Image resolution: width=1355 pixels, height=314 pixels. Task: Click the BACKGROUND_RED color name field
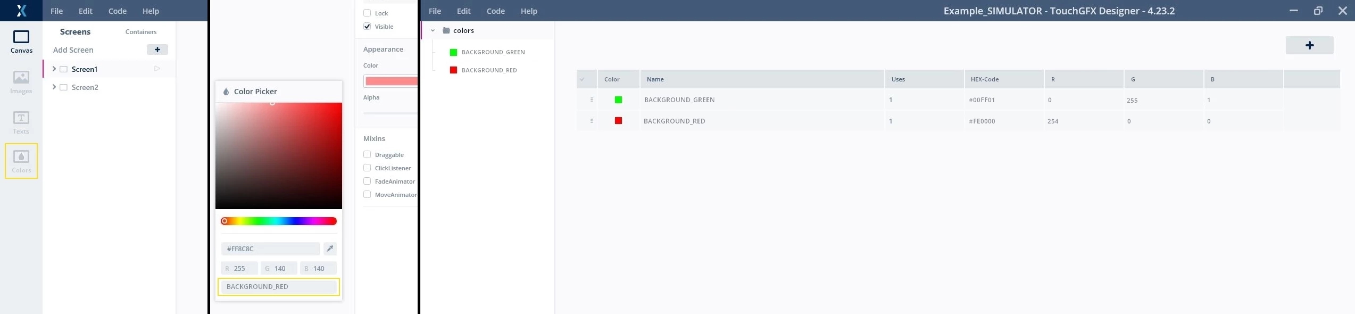279,286
